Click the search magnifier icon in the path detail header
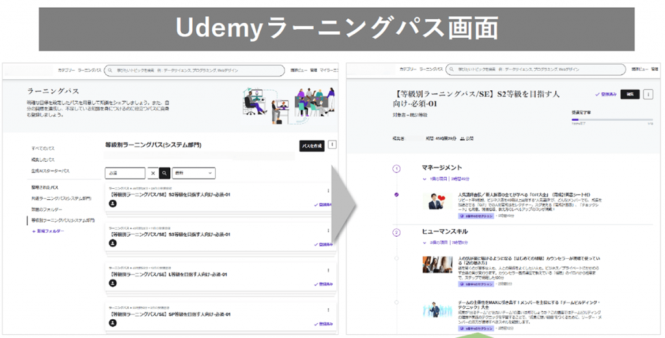 [x=452, y=69]
